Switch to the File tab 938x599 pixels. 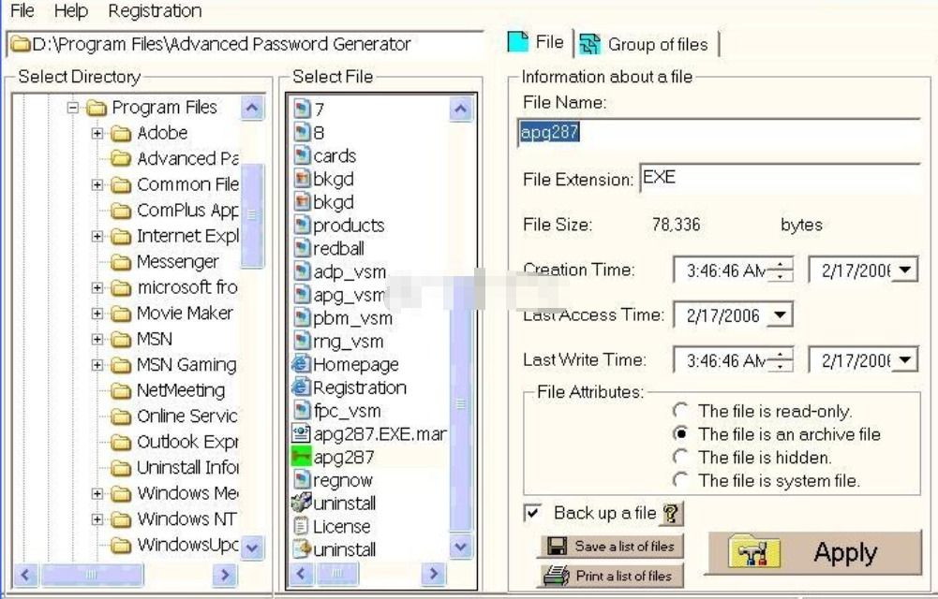[538, 43]
